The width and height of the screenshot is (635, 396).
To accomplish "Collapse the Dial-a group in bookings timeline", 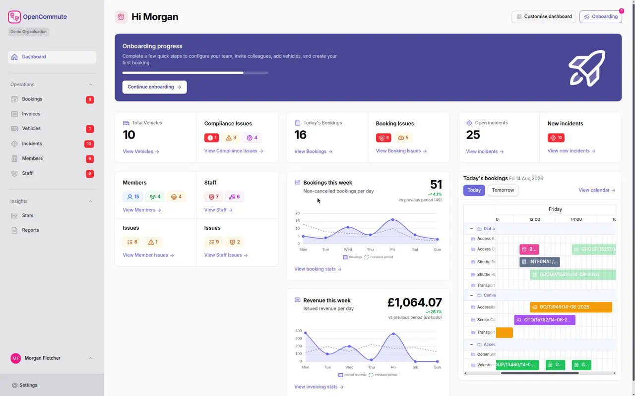I will pyautogui.click(x=471, y=229).
